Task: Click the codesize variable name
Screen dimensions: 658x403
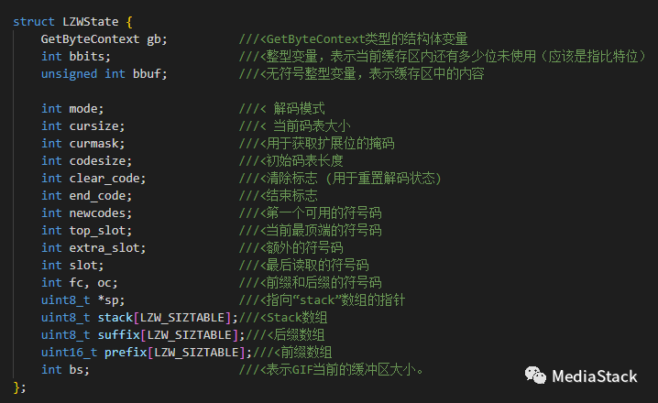Action: coord(100,160)
